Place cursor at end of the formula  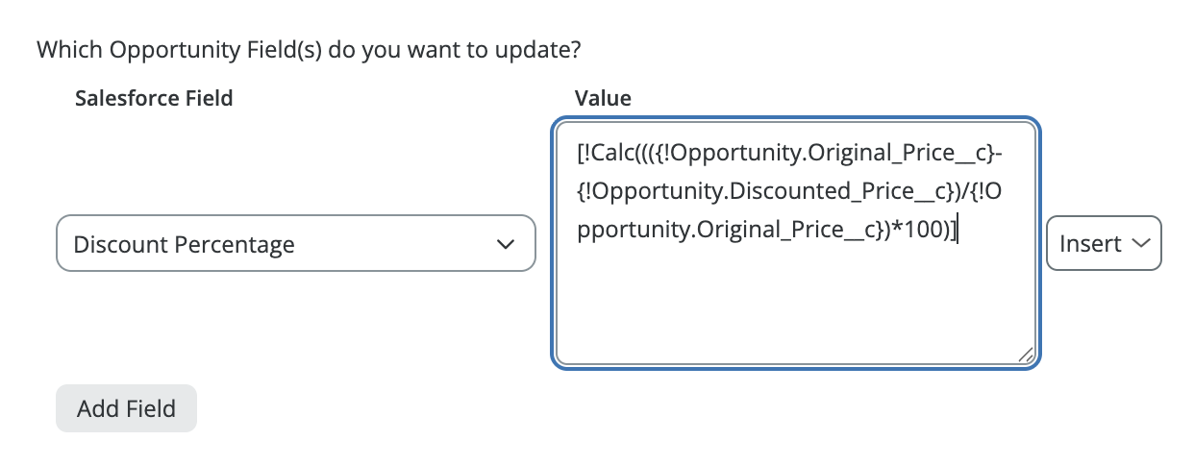click(958, 232)
